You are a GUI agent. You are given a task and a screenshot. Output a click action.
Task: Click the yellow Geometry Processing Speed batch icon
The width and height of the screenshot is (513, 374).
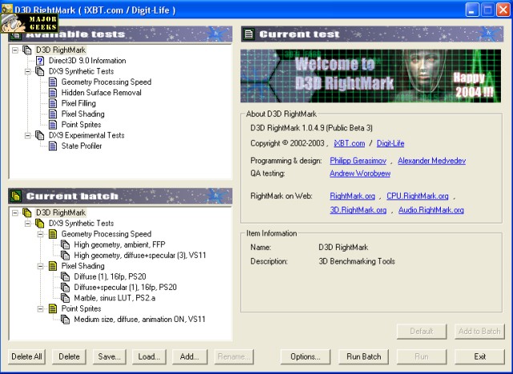pos(53,235)
